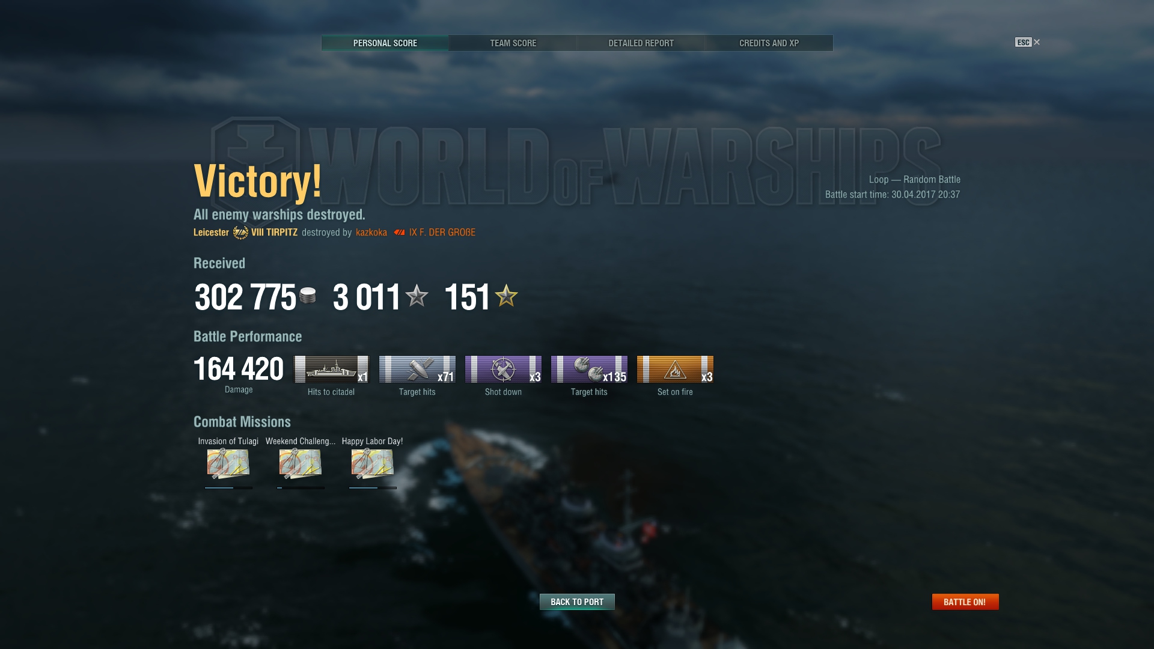Click the Back to Port button
Screen dimensions: 1154x649
pos(577,602)
